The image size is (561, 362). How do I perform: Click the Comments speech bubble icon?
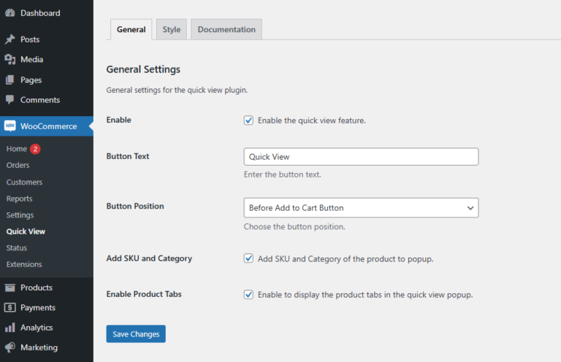(x=10, y=100)
